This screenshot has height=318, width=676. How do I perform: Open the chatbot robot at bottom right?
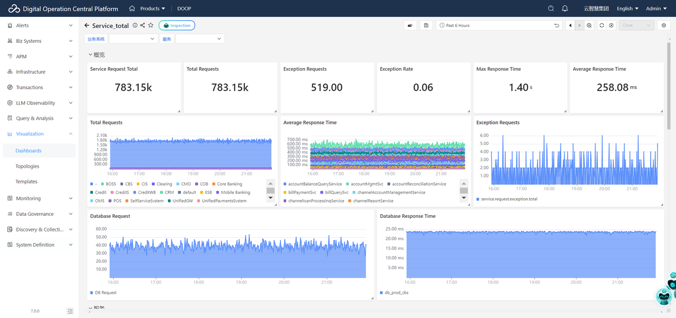(x=664, y=297)
